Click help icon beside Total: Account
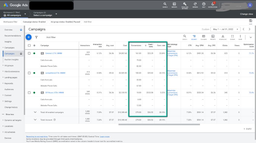Viewport: 256px width, 143px height. pos(55,120)
